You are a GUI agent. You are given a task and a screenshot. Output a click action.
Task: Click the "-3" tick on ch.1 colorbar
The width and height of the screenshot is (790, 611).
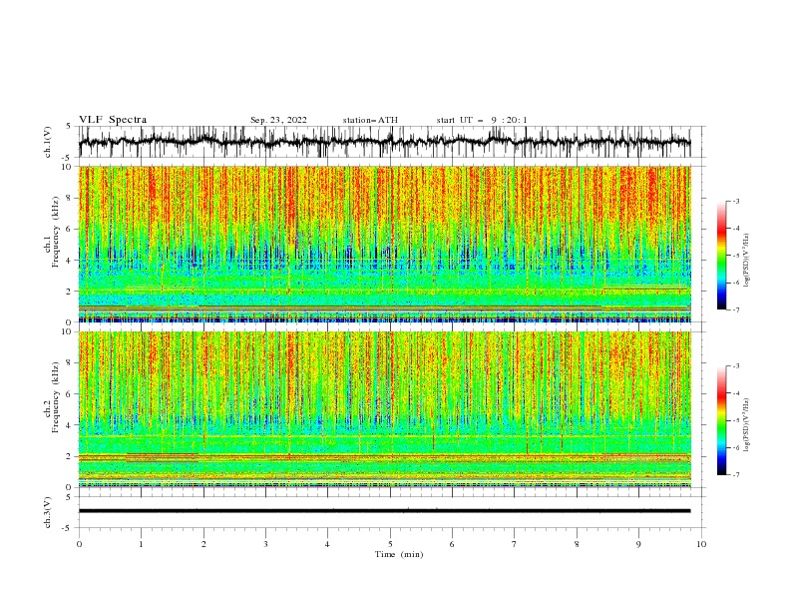point(735,201)
